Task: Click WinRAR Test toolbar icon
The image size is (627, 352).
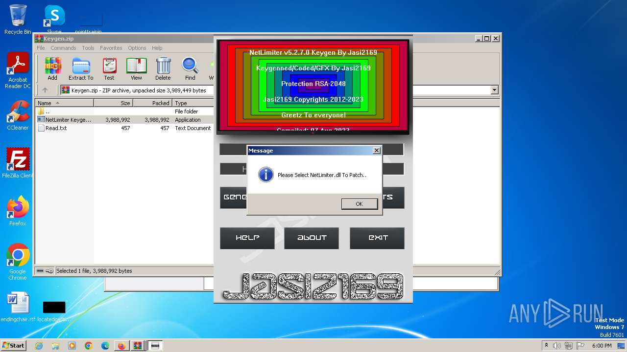Action: pyautogui.click(x=109, y=68)
